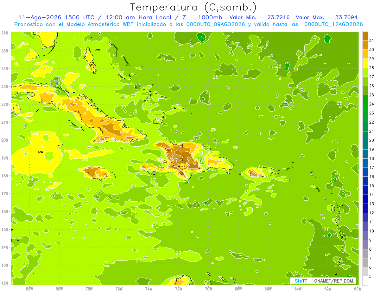
Task: Click the latitude label "12N"
Action: click(x=5, y=283)
